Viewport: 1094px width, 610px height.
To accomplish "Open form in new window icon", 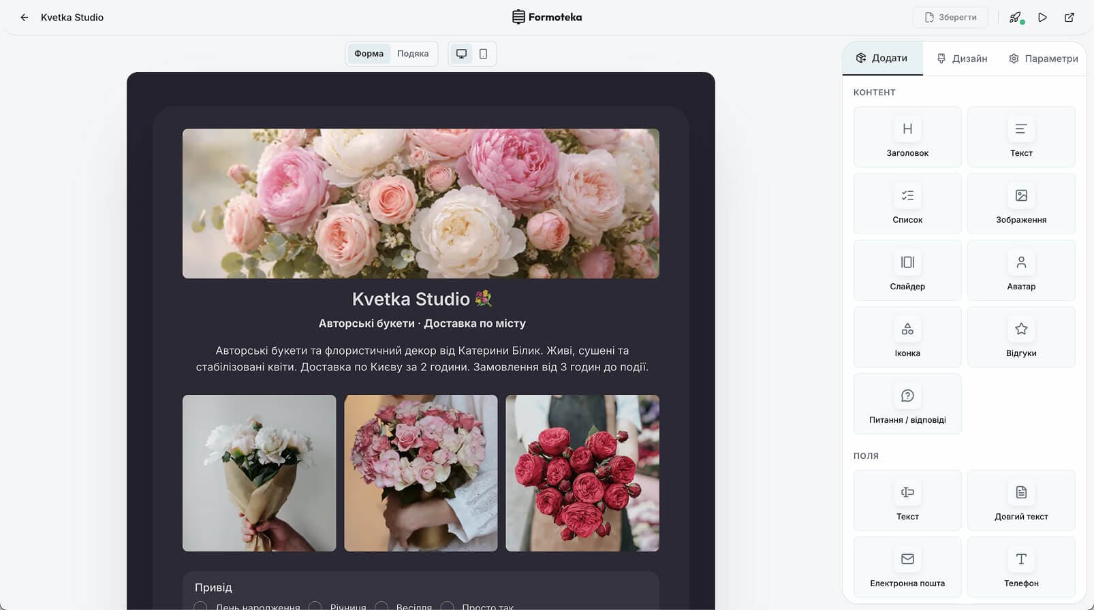I will pyautogui.click(x=1069, y=18).
